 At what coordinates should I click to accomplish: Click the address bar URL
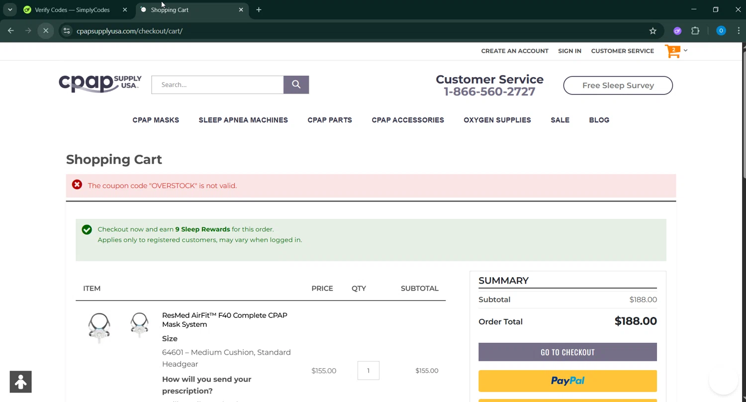[129, 31]
